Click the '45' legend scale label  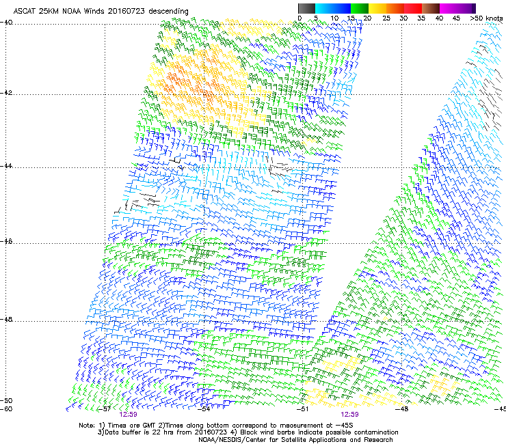pos(456,18)
